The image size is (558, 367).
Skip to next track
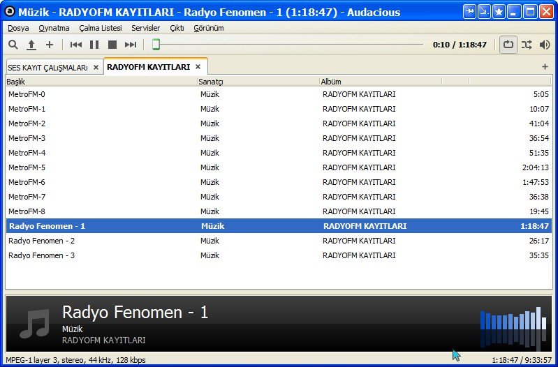point(131,45)
